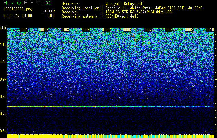
Task: Click the 0009 minute marker
Action: [189, 30]
